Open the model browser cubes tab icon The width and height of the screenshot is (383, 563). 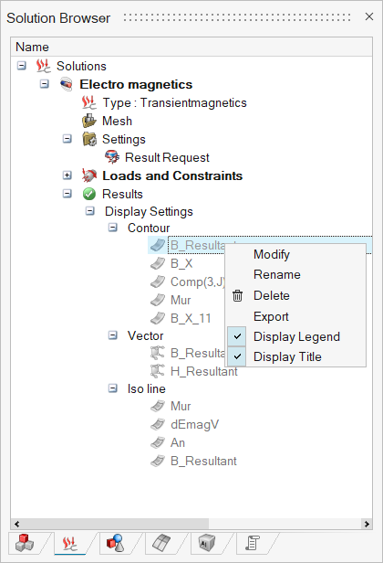point(25,543)
